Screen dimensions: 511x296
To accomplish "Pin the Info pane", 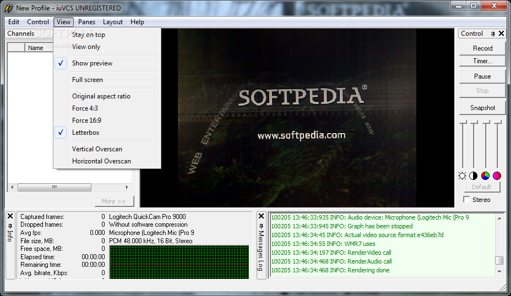I will (x=10, y=226).
